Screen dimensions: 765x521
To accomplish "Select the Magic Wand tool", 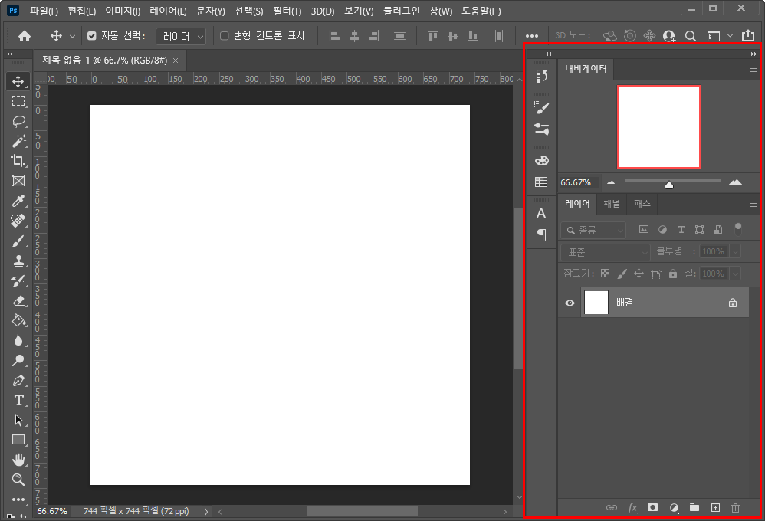I will coord(18,141).
